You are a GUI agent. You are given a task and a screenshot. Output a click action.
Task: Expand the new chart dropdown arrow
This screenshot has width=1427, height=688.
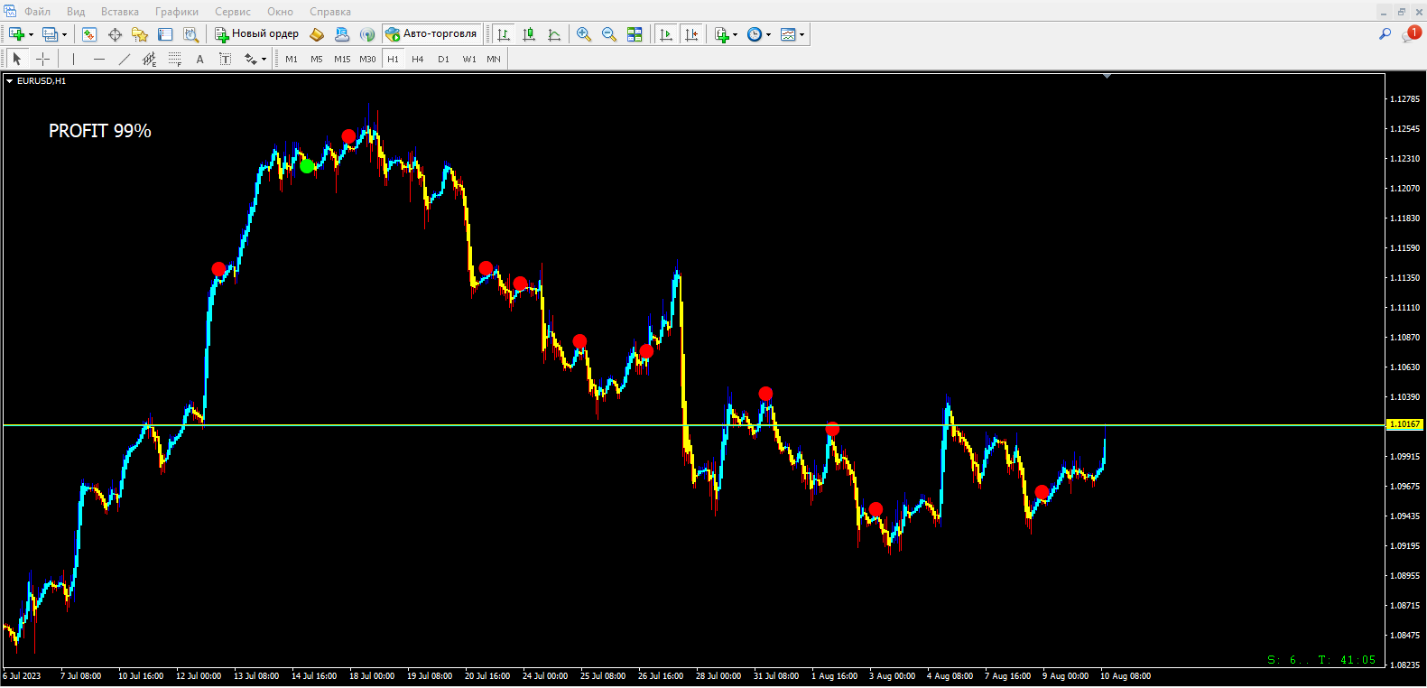tap(32, 35)
